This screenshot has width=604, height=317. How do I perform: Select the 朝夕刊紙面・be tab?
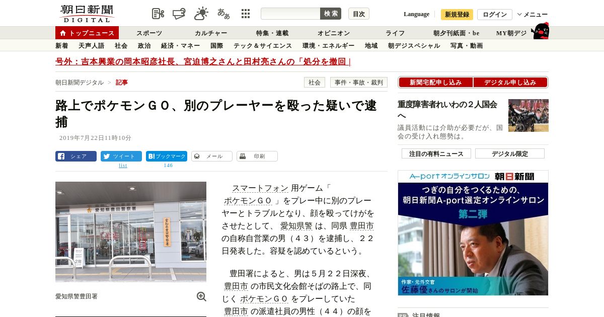457,33
